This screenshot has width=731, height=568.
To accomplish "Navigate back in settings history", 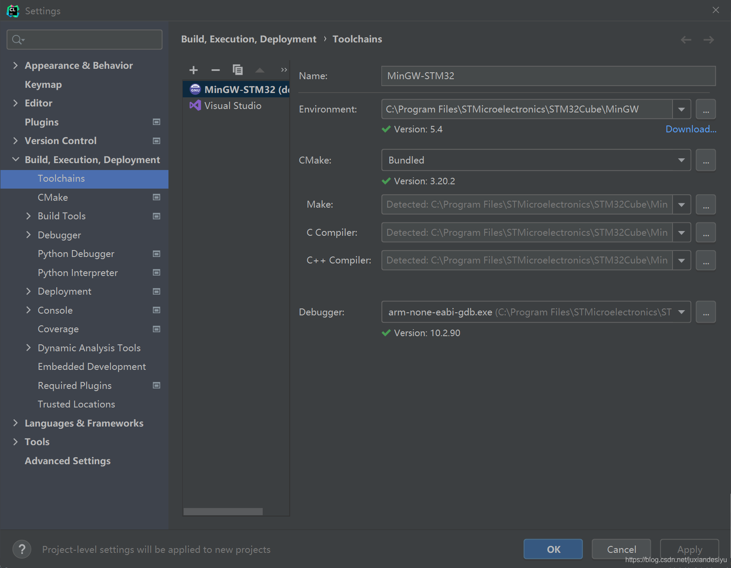I will click(x=686, y=40).
